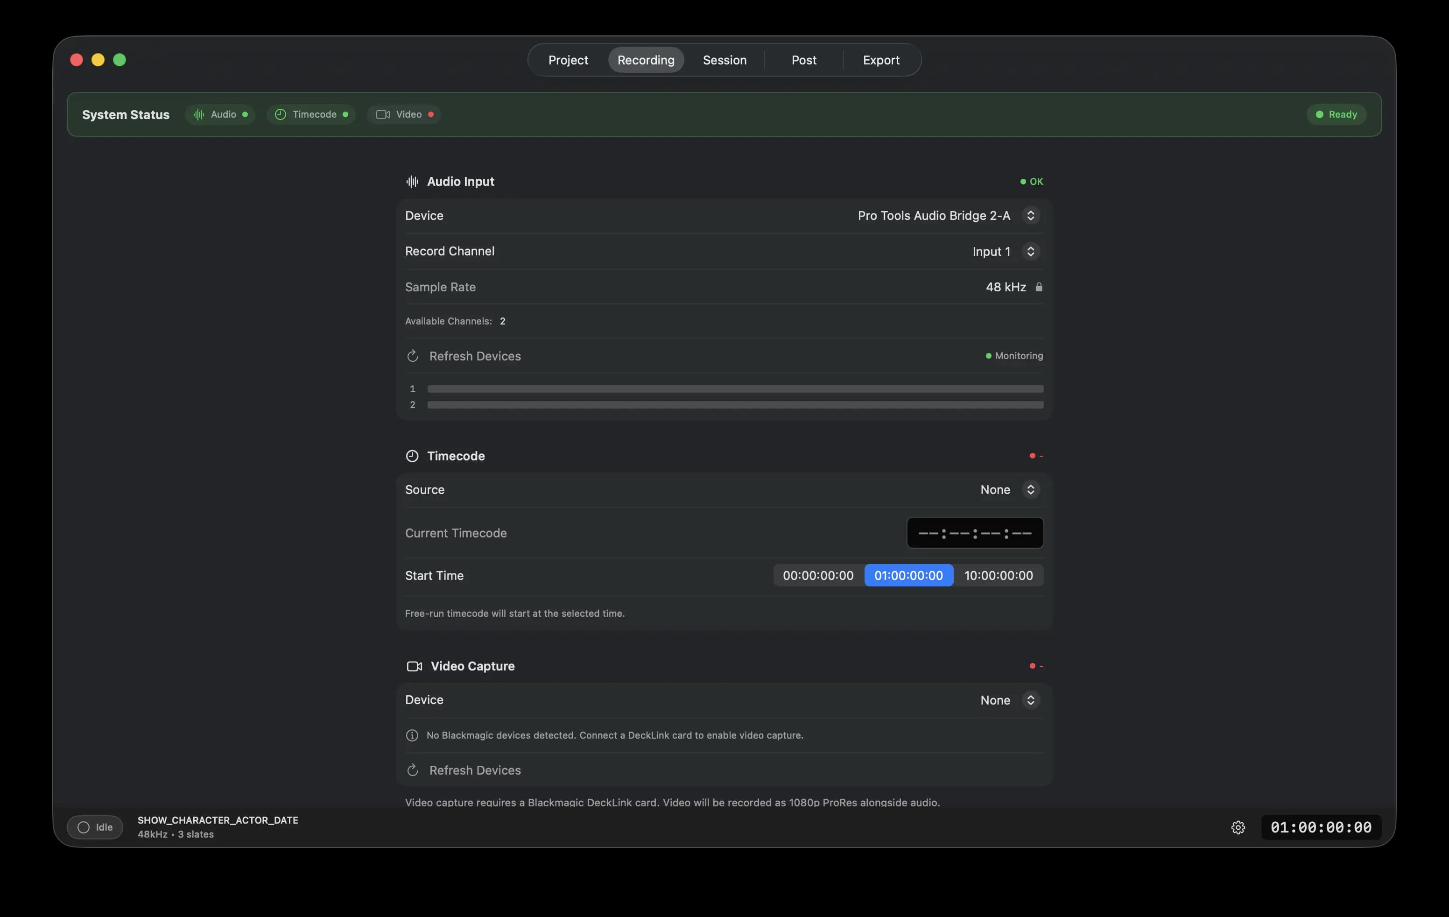Click the lock icon next to 48 kHz
The width and height of the screenshot is (1449, 917).
pyautogui.click(x=1039, y=287)
